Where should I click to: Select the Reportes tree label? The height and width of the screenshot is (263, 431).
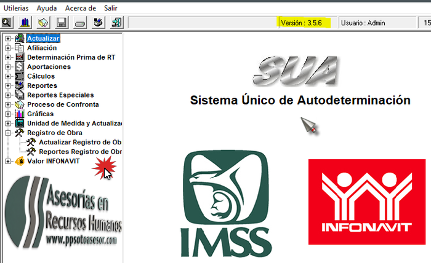42,85
